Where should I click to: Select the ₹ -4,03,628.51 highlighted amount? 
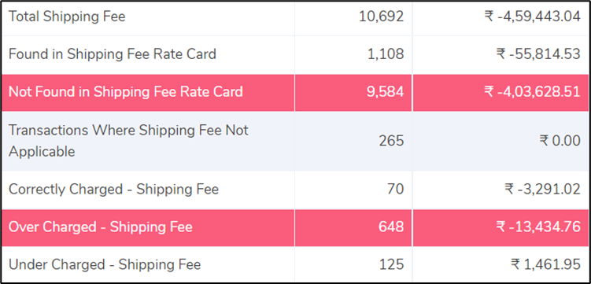[x=532, y=91]
